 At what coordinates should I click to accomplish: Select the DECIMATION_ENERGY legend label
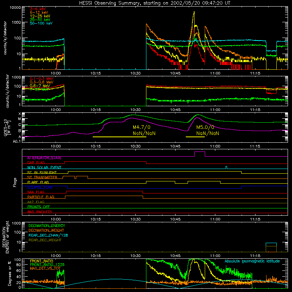[x=47, y=226]
